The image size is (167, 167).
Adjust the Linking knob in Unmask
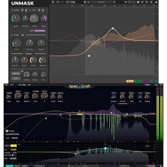tap(26, 74)
